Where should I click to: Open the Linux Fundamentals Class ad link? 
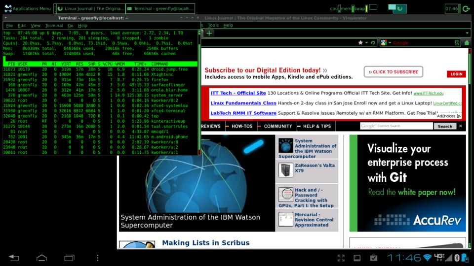243,103
